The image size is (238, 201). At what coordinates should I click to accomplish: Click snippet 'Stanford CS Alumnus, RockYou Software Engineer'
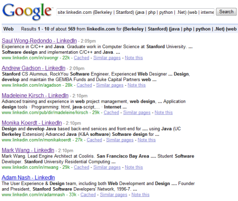(55, 74)
